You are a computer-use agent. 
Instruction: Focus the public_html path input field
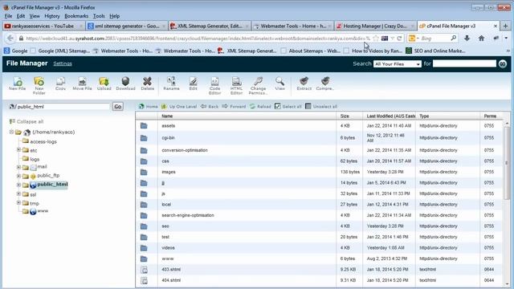(x=63, y=107)
